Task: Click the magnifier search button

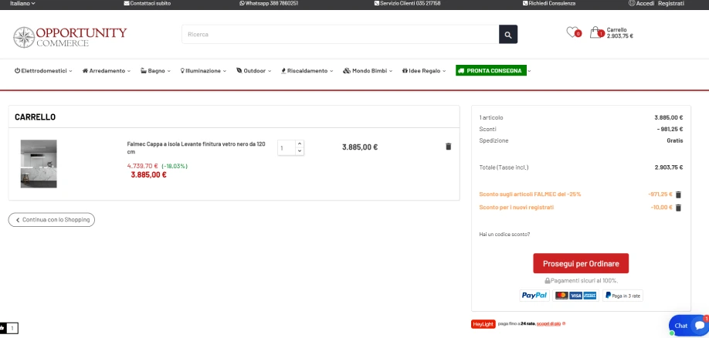Action: [508, 35]
